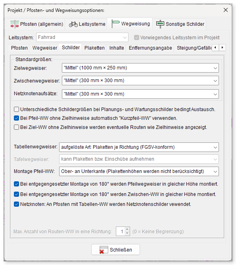Decrease the Routen-WW count with down arrow
Image resolution: width=236 pixels, height=265 pixels.
[x=127, y=233]
